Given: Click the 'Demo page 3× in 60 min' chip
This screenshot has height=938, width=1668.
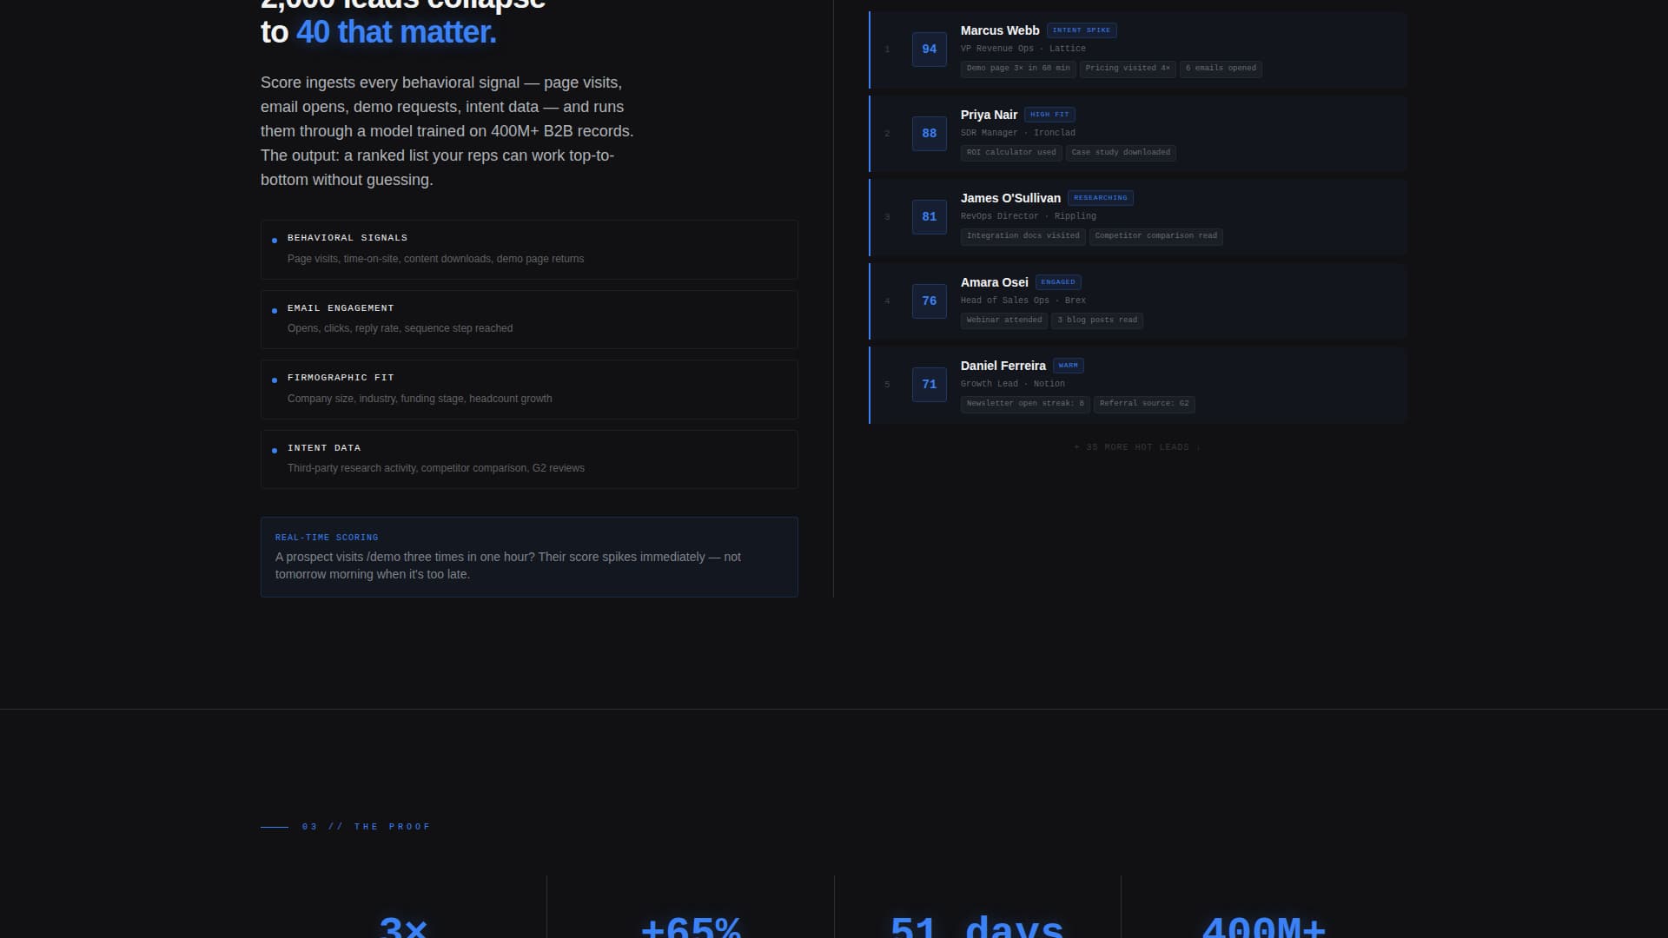Looking at the screenshot, I should click(1018, 69).
